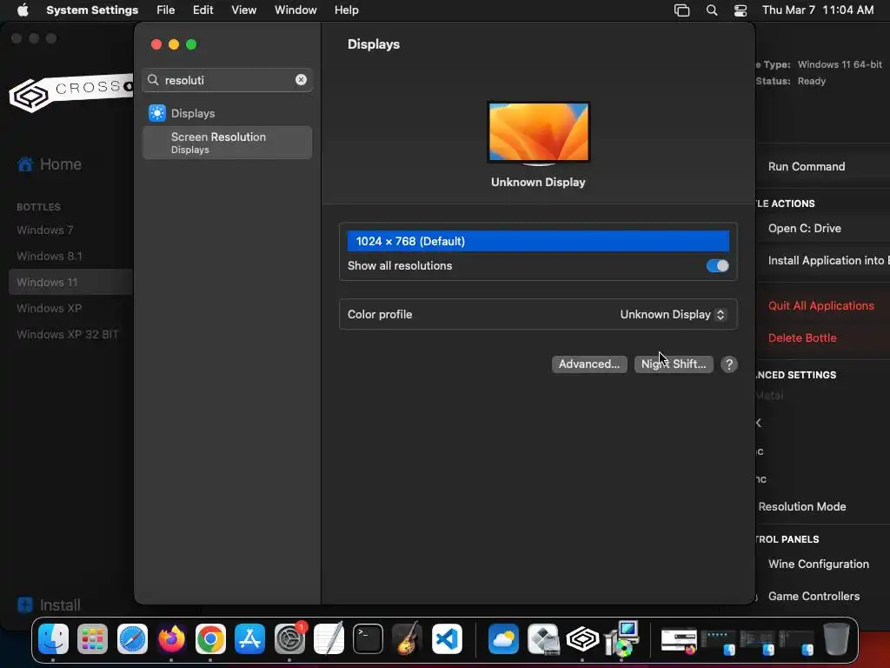Launch Google Chrome from the Dock

point(210,639)
